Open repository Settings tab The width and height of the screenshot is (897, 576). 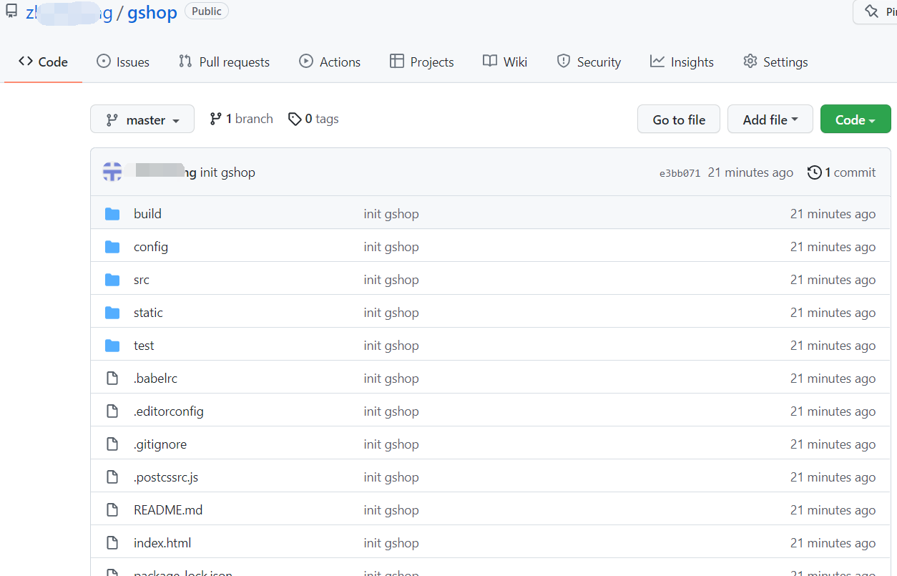click(x=775, y=62)
